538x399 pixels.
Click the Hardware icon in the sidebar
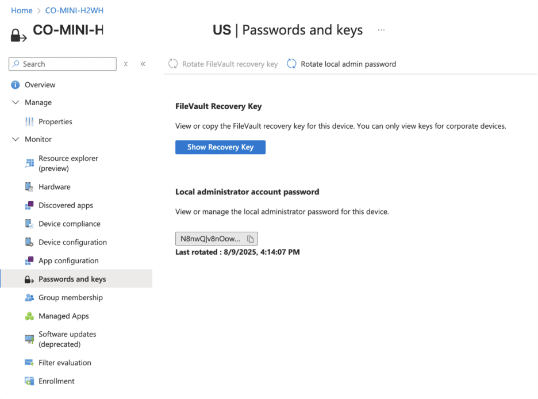(x=28, y=186)
